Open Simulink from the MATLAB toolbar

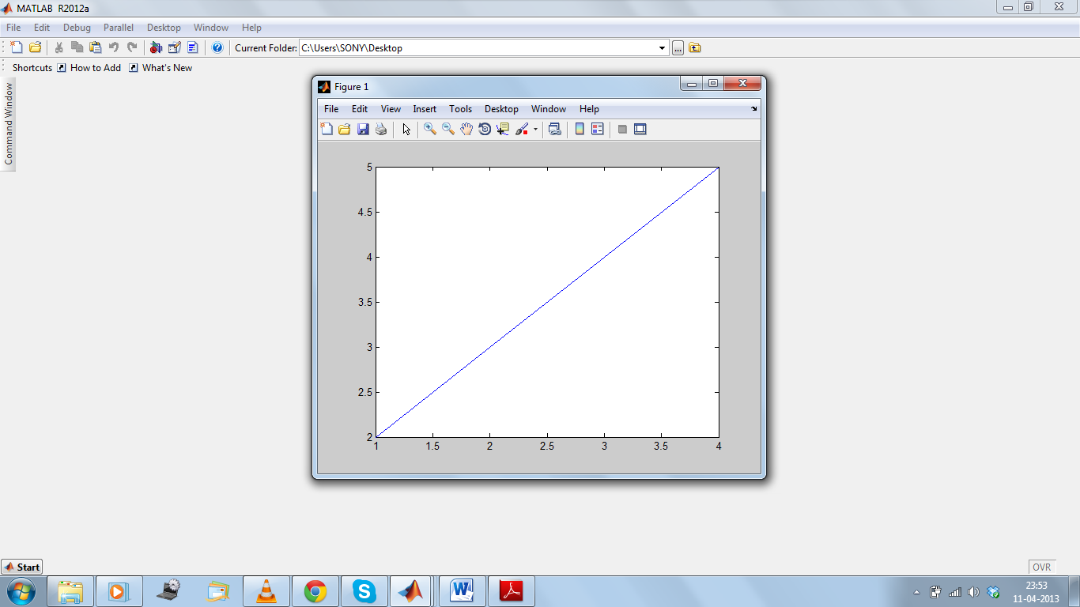point(156,47)
